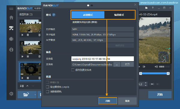The height and width of the screenshot is (109, 180).
Task: Click the play-segment bracket icon
Action: 152,84
